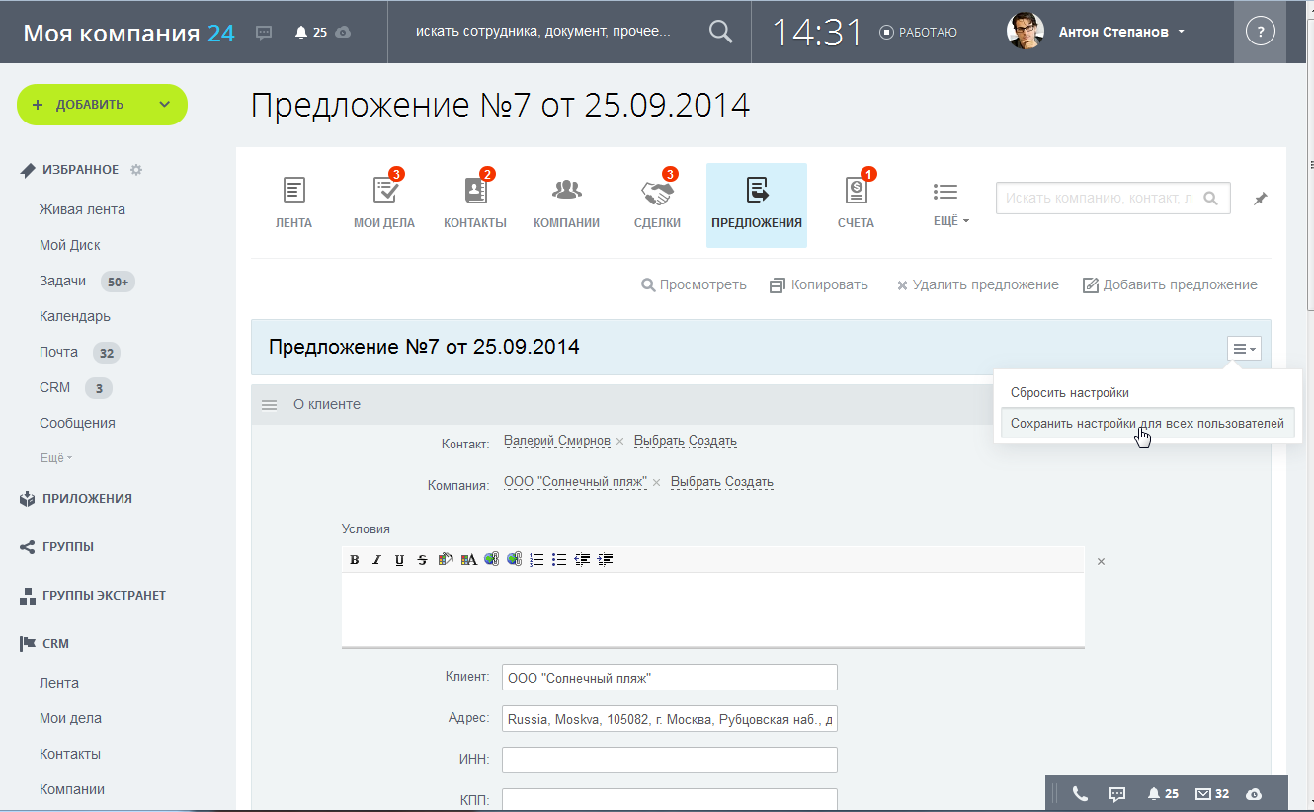Click the pin icon beside CRM search
The width and height of the screenshot is (1314, 812).
(x=1260, y=199)
